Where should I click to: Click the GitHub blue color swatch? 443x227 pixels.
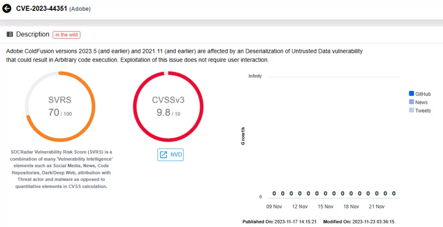(411, 94)
